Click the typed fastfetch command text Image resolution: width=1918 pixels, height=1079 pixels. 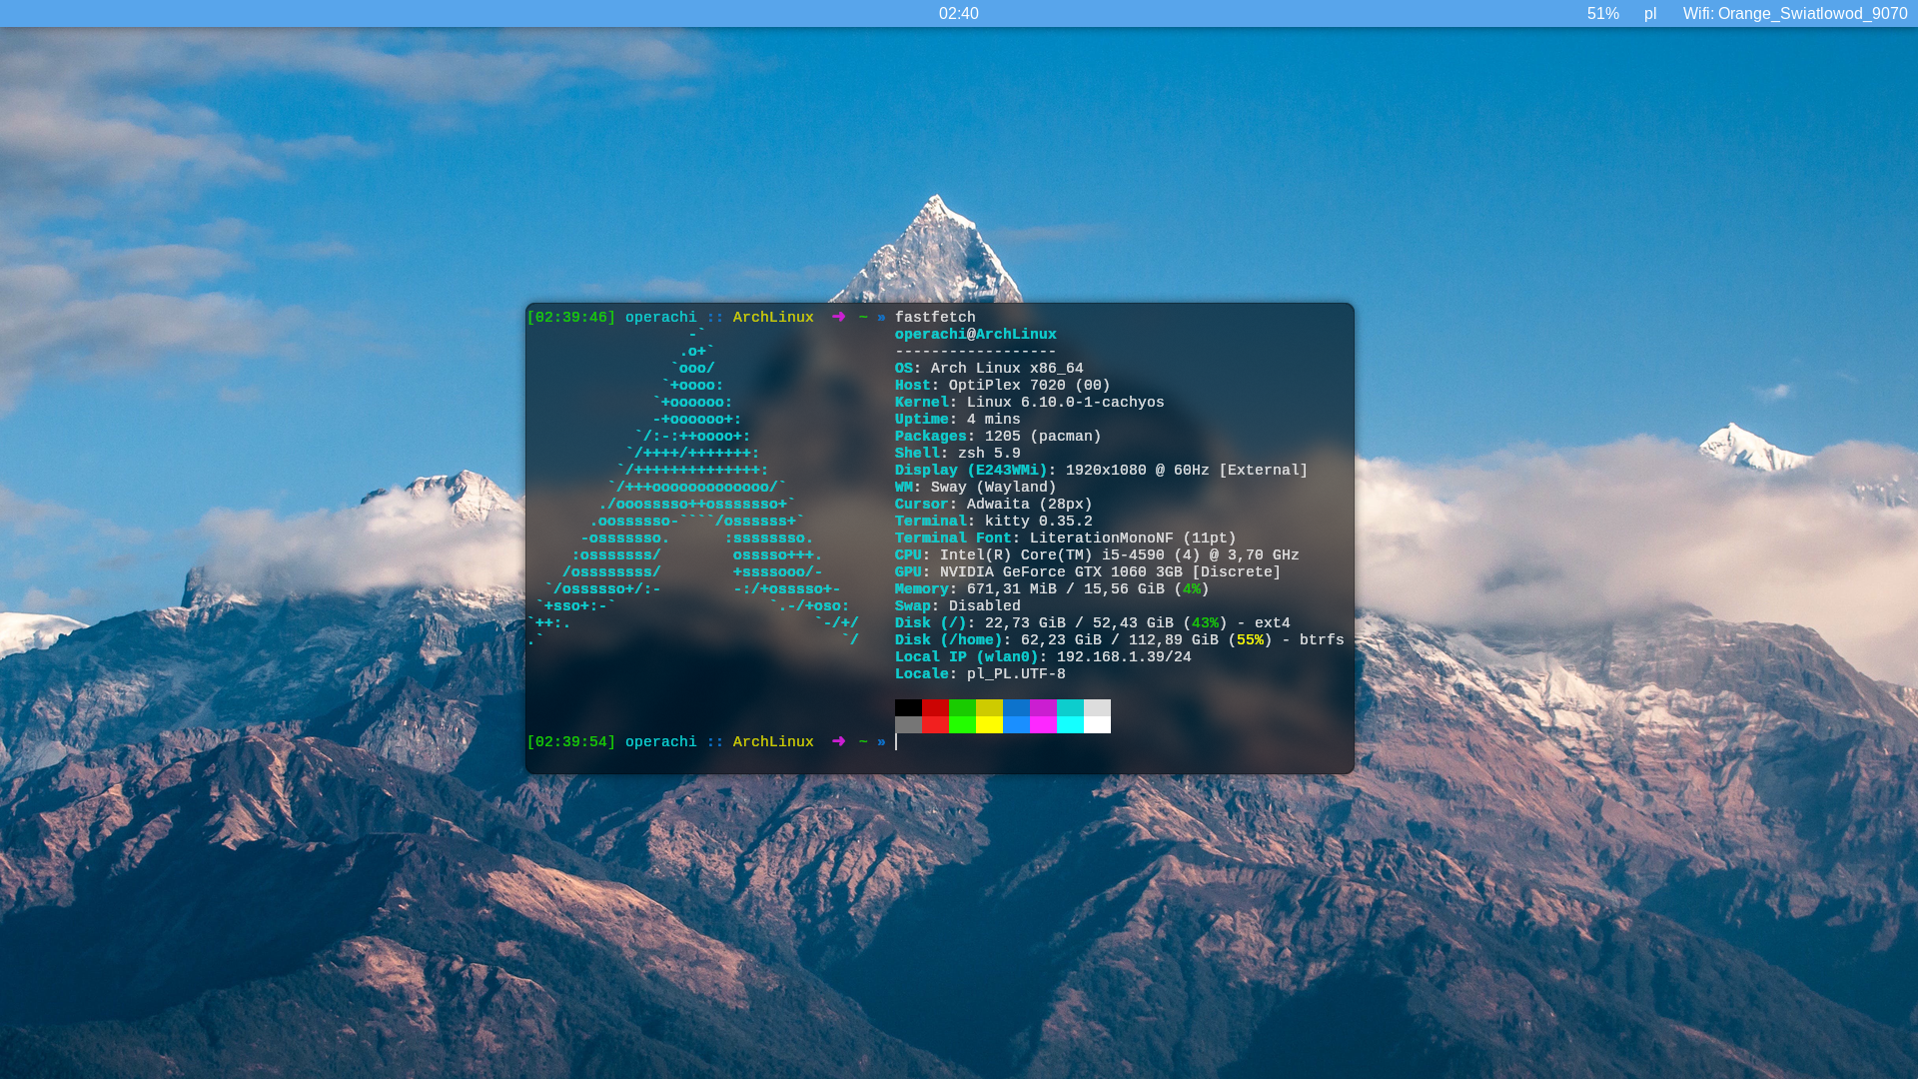click(935, 318)
